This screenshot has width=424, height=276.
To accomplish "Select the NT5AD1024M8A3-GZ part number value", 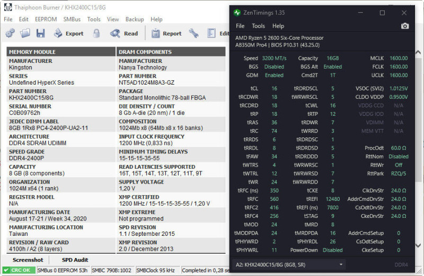I will tap(147, 82).
